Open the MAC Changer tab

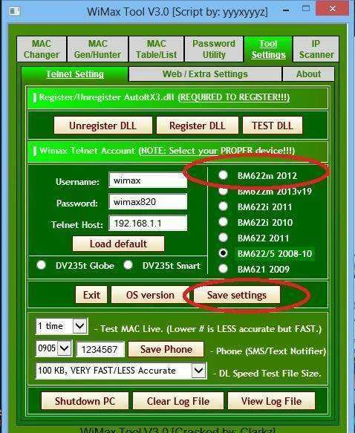pyautogui.click(x=42, y=49)
